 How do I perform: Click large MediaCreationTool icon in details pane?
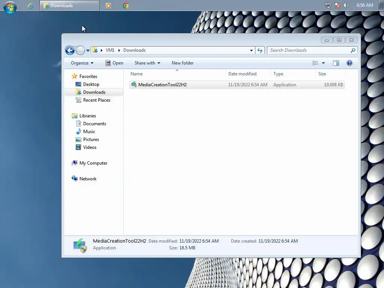coord(80,245)
